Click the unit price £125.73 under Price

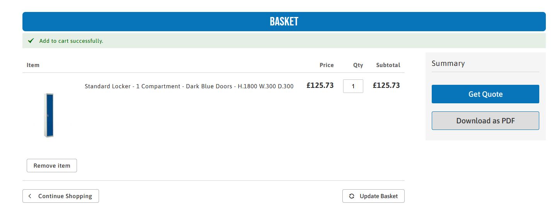(320, 86)
